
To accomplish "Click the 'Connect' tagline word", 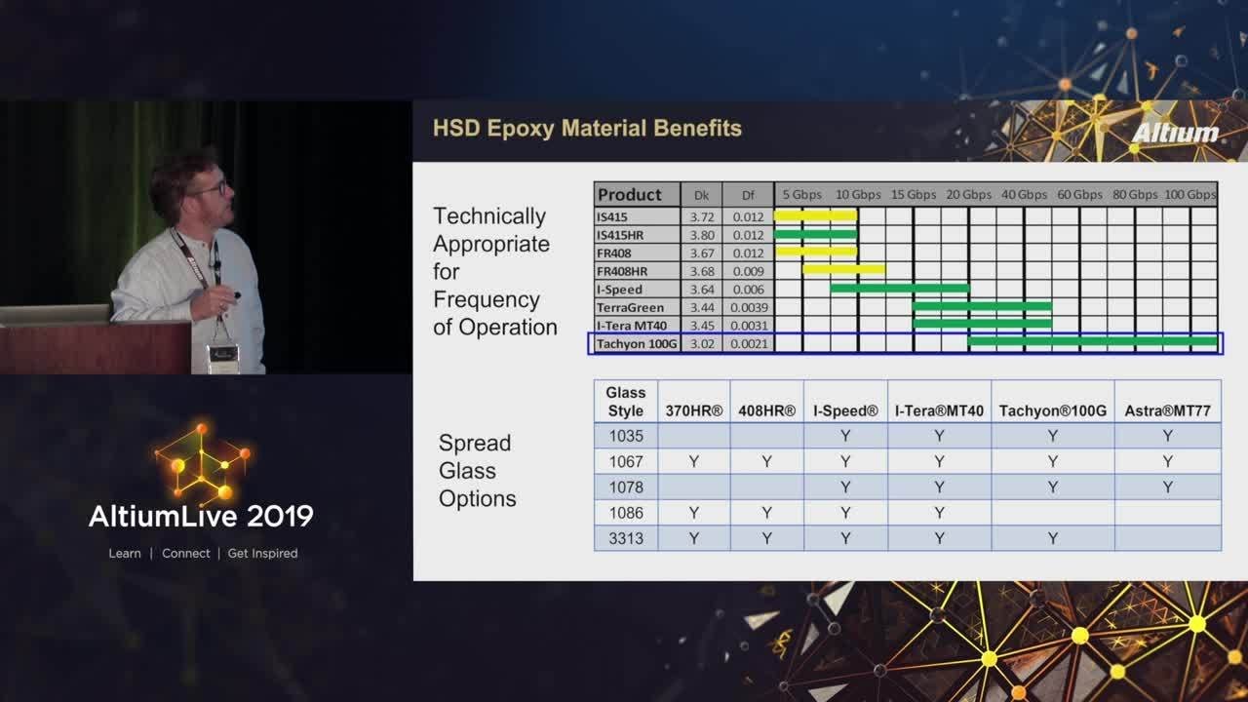I will (185, 553).
